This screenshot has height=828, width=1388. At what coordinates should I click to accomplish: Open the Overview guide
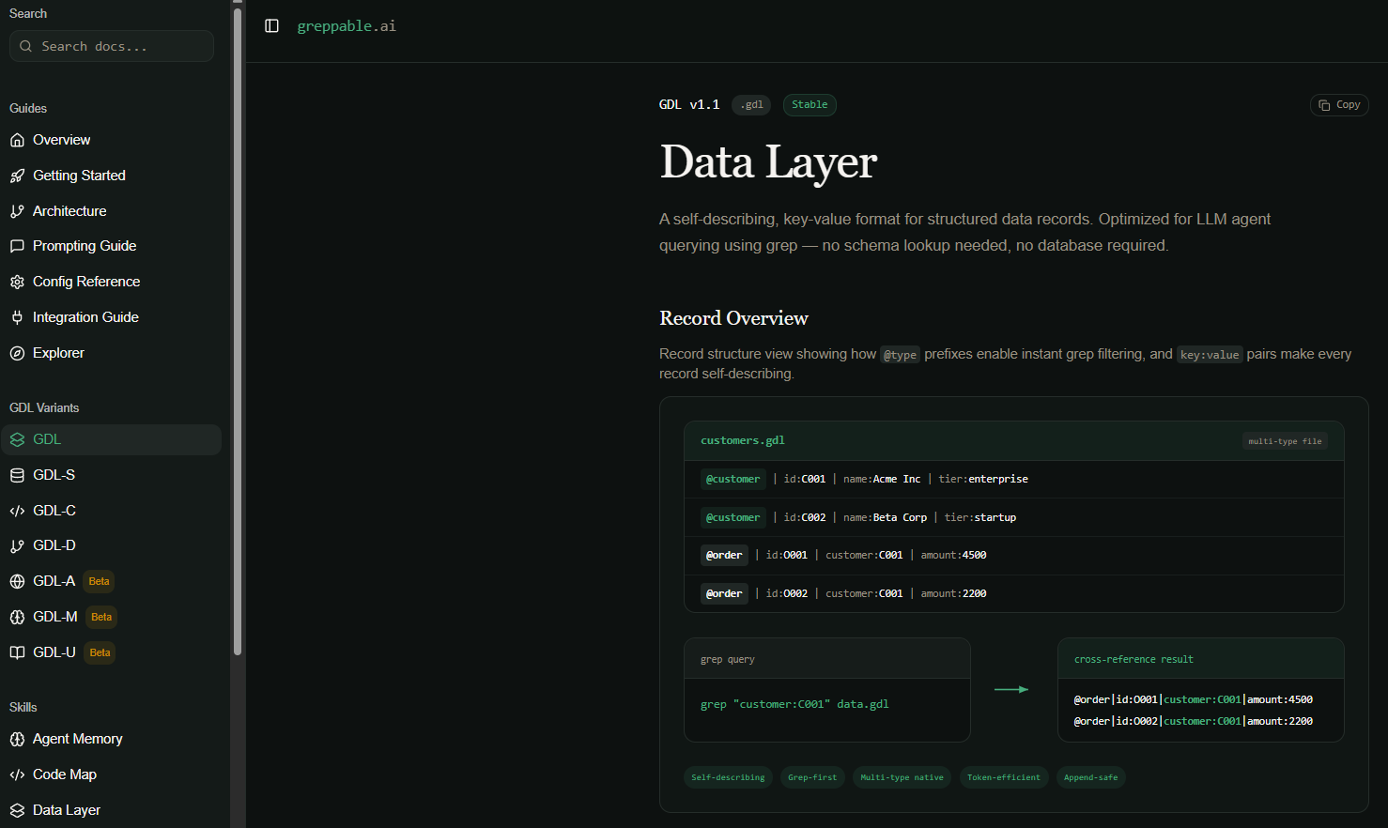pos(112,140)
